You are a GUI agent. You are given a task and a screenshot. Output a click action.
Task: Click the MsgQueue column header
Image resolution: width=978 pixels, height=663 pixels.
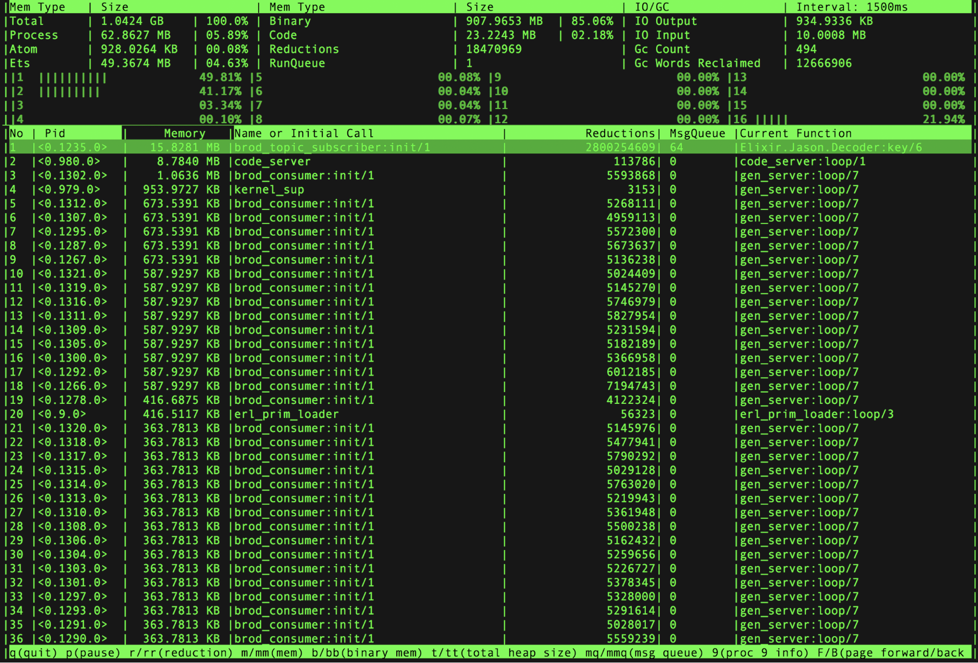[697, 133]
